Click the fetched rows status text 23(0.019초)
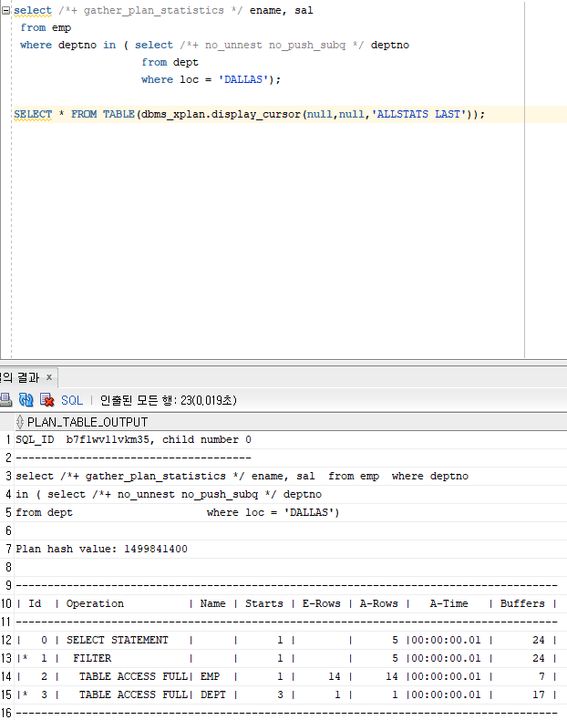 point(169,400)
